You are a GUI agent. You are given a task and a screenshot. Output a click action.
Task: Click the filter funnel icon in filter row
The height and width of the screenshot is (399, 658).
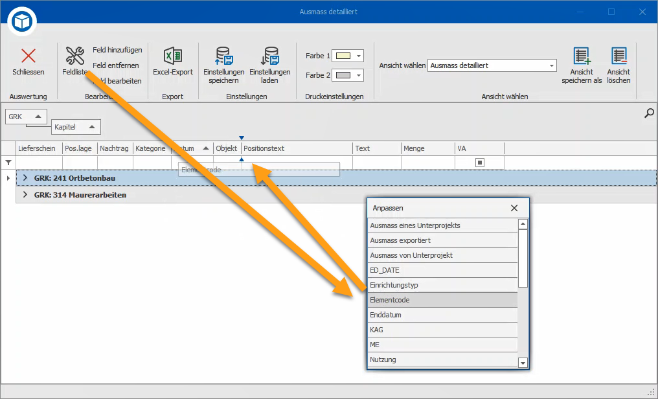(x=8, y=163)
